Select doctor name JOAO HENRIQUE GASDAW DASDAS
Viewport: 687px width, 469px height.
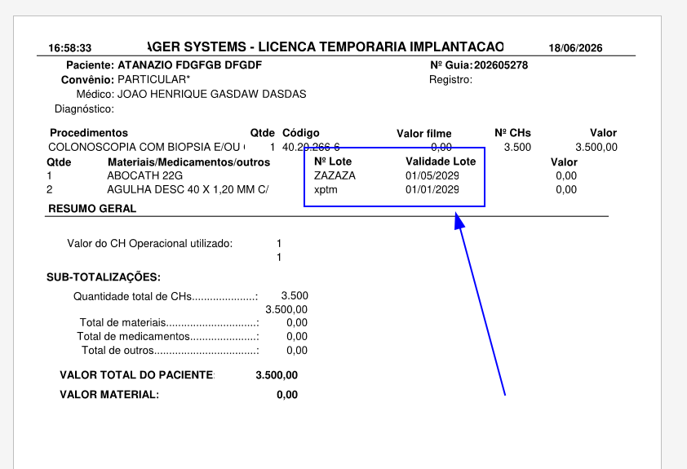click(211, 94)
